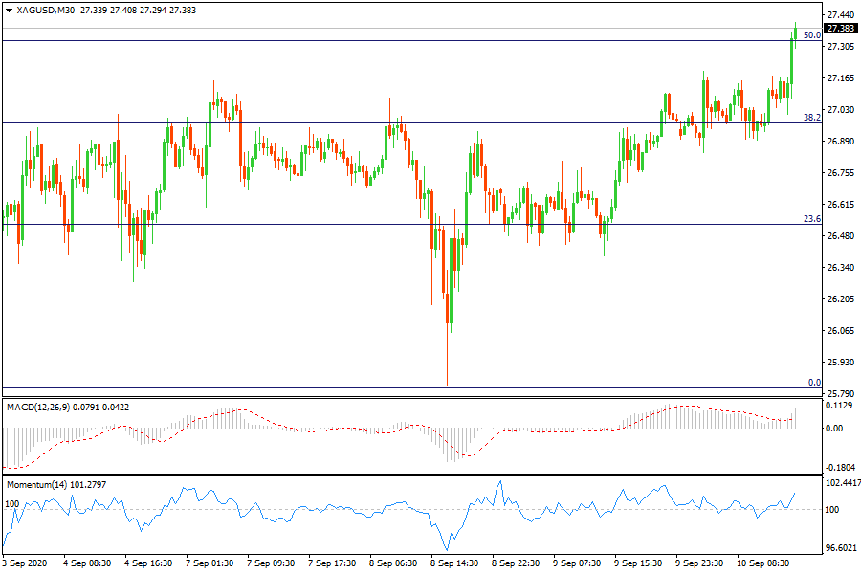Image resolution: width=861 pixels, height=574 pixels.
Task: Click the 100 level label in Momentum pane
Action: (x=12, y=502)
